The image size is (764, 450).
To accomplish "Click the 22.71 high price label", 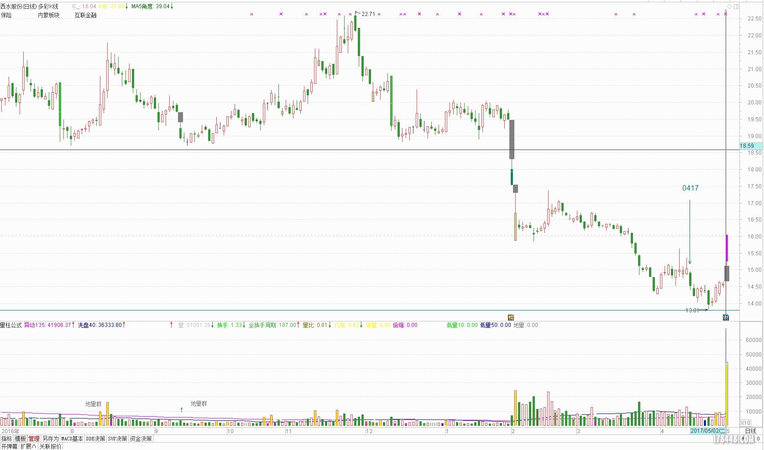I will click(x=368, y=14).
